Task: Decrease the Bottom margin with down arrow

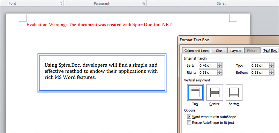Action: pyautogui.click(x=272, y=74)
